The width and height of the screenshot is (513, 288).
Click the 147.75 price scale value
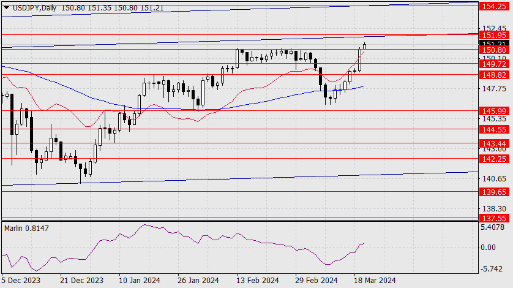(x=494, y=88)
